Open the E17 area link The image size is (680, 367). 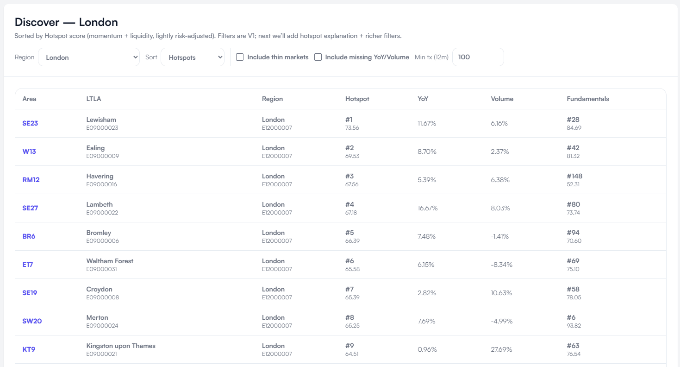tap(28, 265)
